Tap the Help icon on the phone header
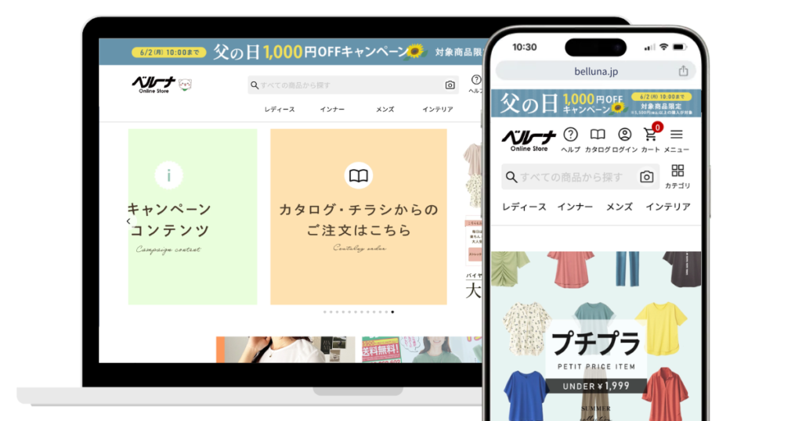Screen dimensions: 802x421 (570, 135)
